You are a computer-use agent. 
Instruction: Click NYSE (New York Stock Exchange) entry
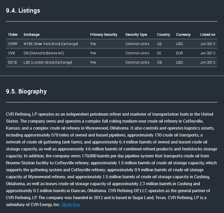tap(51, 44)
